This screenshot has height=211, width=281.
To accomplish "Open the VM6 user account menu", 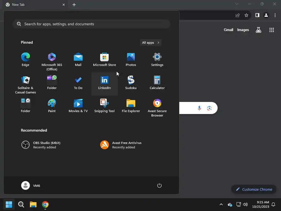I will coord(31,185).
